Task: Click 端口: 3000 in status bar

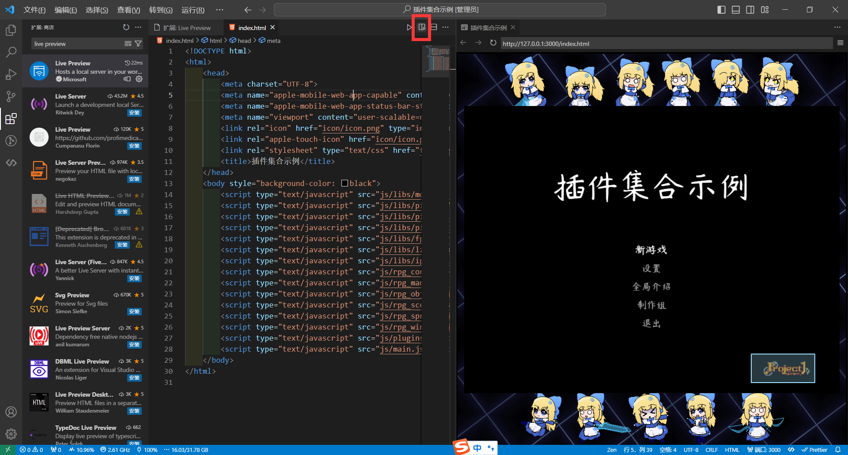Action: point(764,450)
